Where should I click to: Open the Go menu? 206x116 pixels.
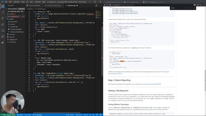pos(27,2)
